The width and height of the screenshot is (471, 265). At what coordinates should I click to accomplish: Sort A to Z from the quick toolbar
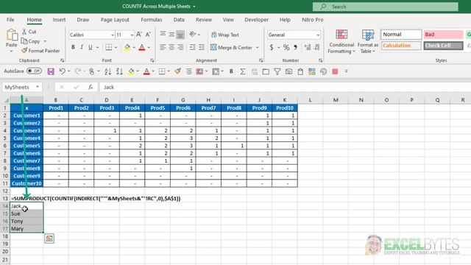click(x=107, y=71)
